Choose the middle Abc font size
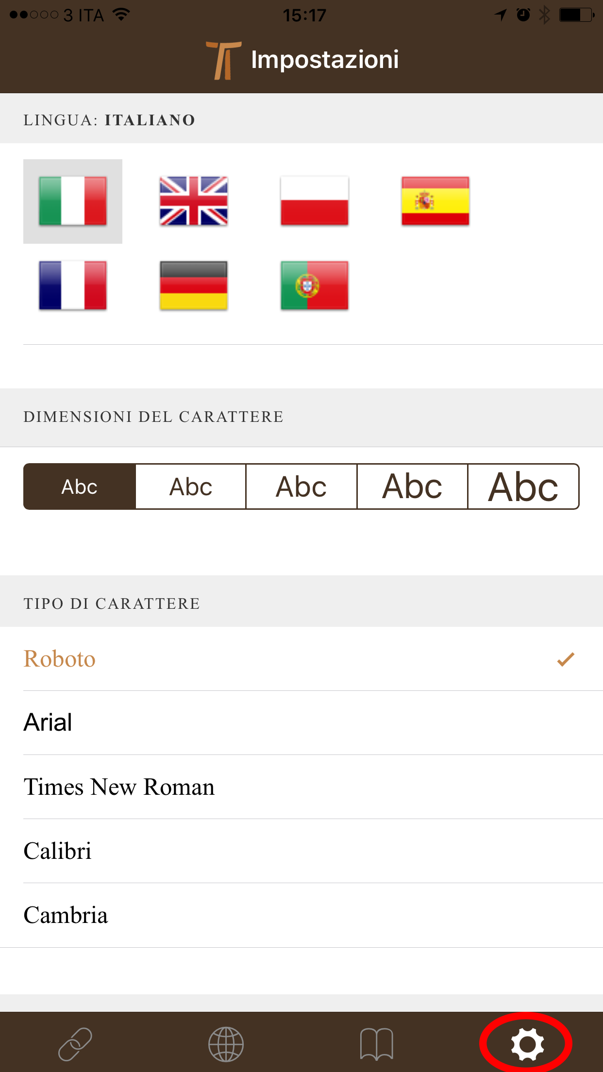603x1072 pixels. click(301, 486)
